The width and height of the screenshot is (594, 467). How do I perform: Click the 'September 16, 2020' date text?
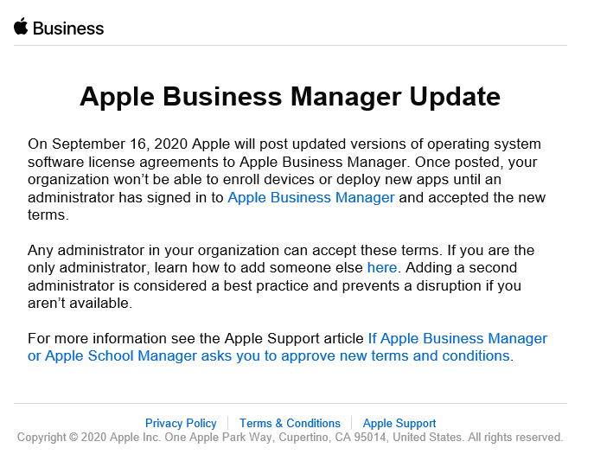119,144
